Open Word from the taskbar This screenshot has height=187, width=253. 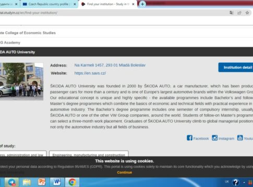(x=57, y=182)
